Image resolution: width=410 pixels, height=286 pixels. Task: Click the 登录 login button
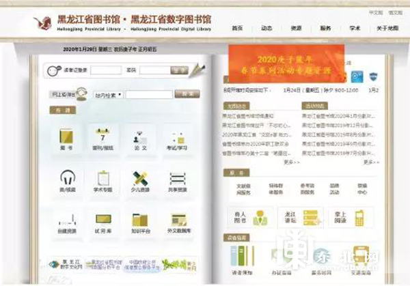pyautogui.click(x=179, y=70)
